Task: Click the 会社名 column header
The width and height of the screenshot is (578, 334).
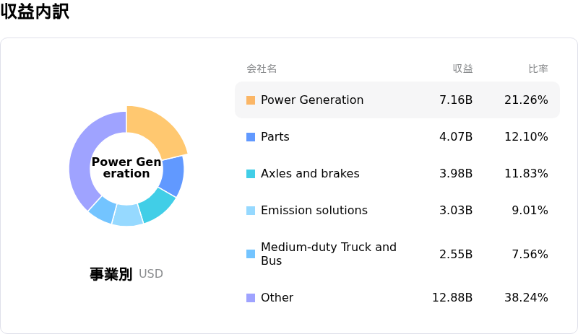Action: coord(262,69)
